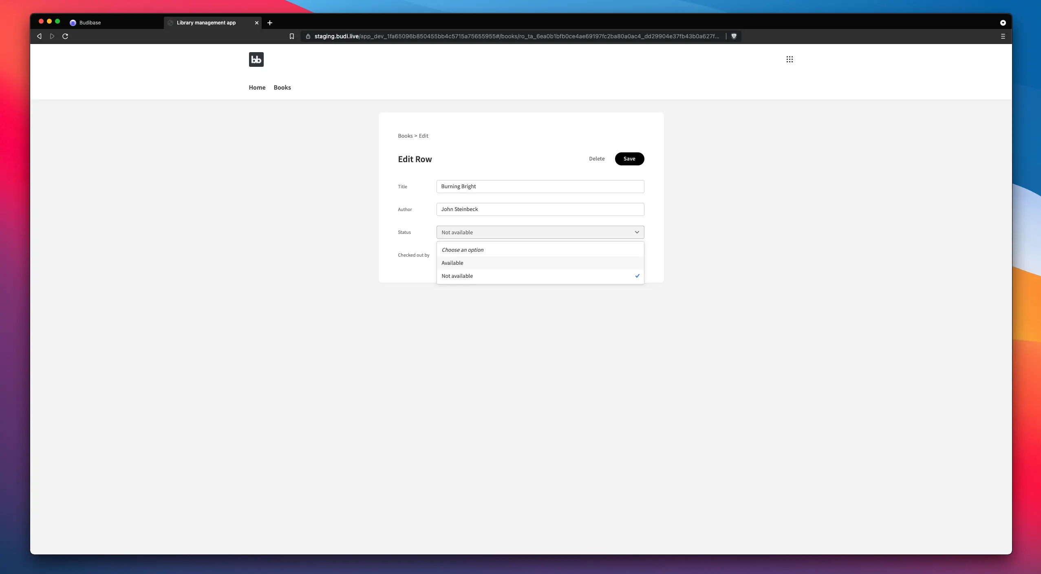Click the Brave shield icon
This screenshot has height=574, width=1041.
coord(733,36)
